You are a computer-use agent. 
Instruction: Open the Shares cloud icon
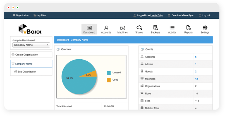139,28
